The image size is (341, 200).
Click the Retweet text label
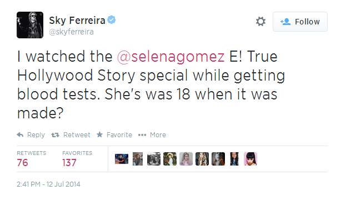(77, 135)
